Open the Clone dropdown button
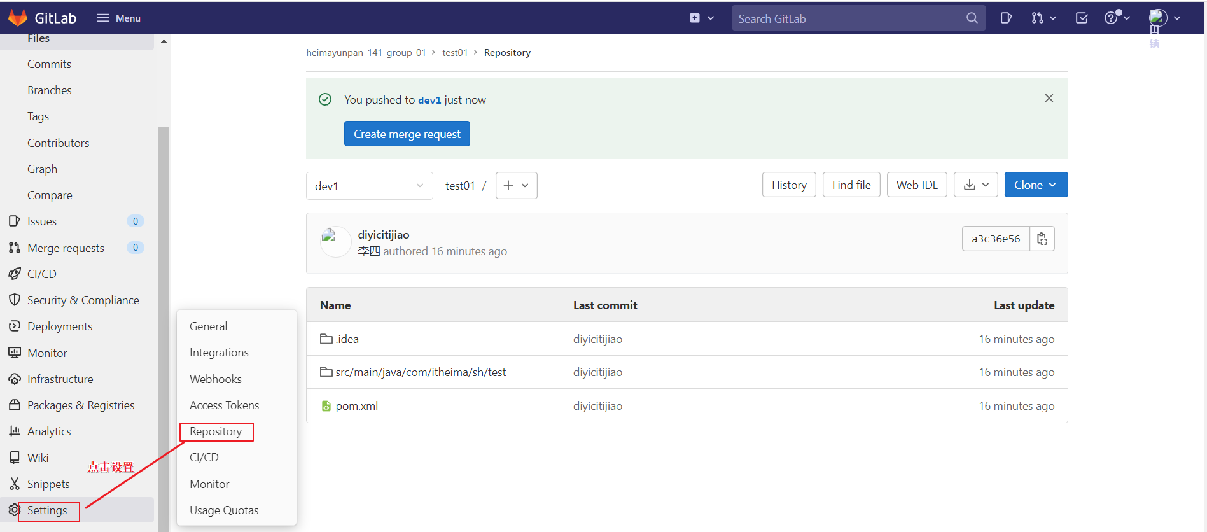Image resolution: width=1207 pixels, height=532 pixels. coord(1035,185)
